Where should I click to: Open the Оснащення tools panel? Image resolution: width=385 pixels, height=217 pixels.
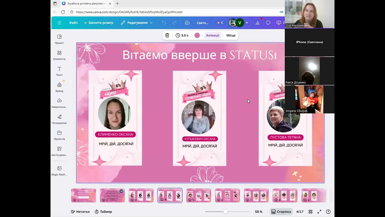59,119
